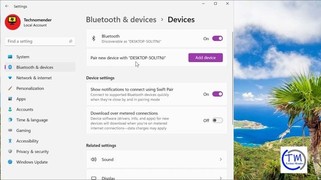This screenshot has height=180, width=321.
Task: Click "Discoverable as DESKTOP-5OL1TNJ" text
Action: click(131, 41)
